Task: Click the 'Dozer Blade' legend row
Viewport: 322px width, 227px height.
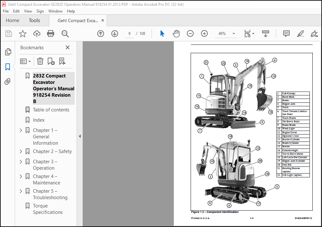Action: 293,125
